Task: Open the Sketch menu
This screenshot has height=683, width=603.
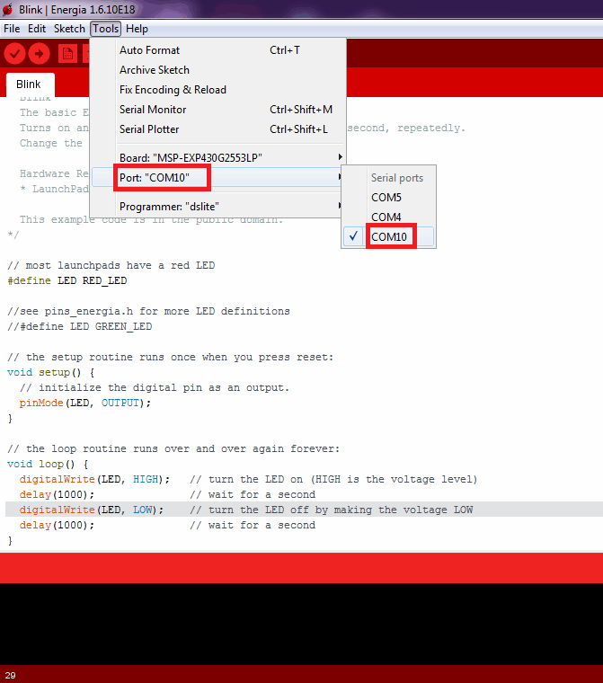Action: [x=69, y=29]
